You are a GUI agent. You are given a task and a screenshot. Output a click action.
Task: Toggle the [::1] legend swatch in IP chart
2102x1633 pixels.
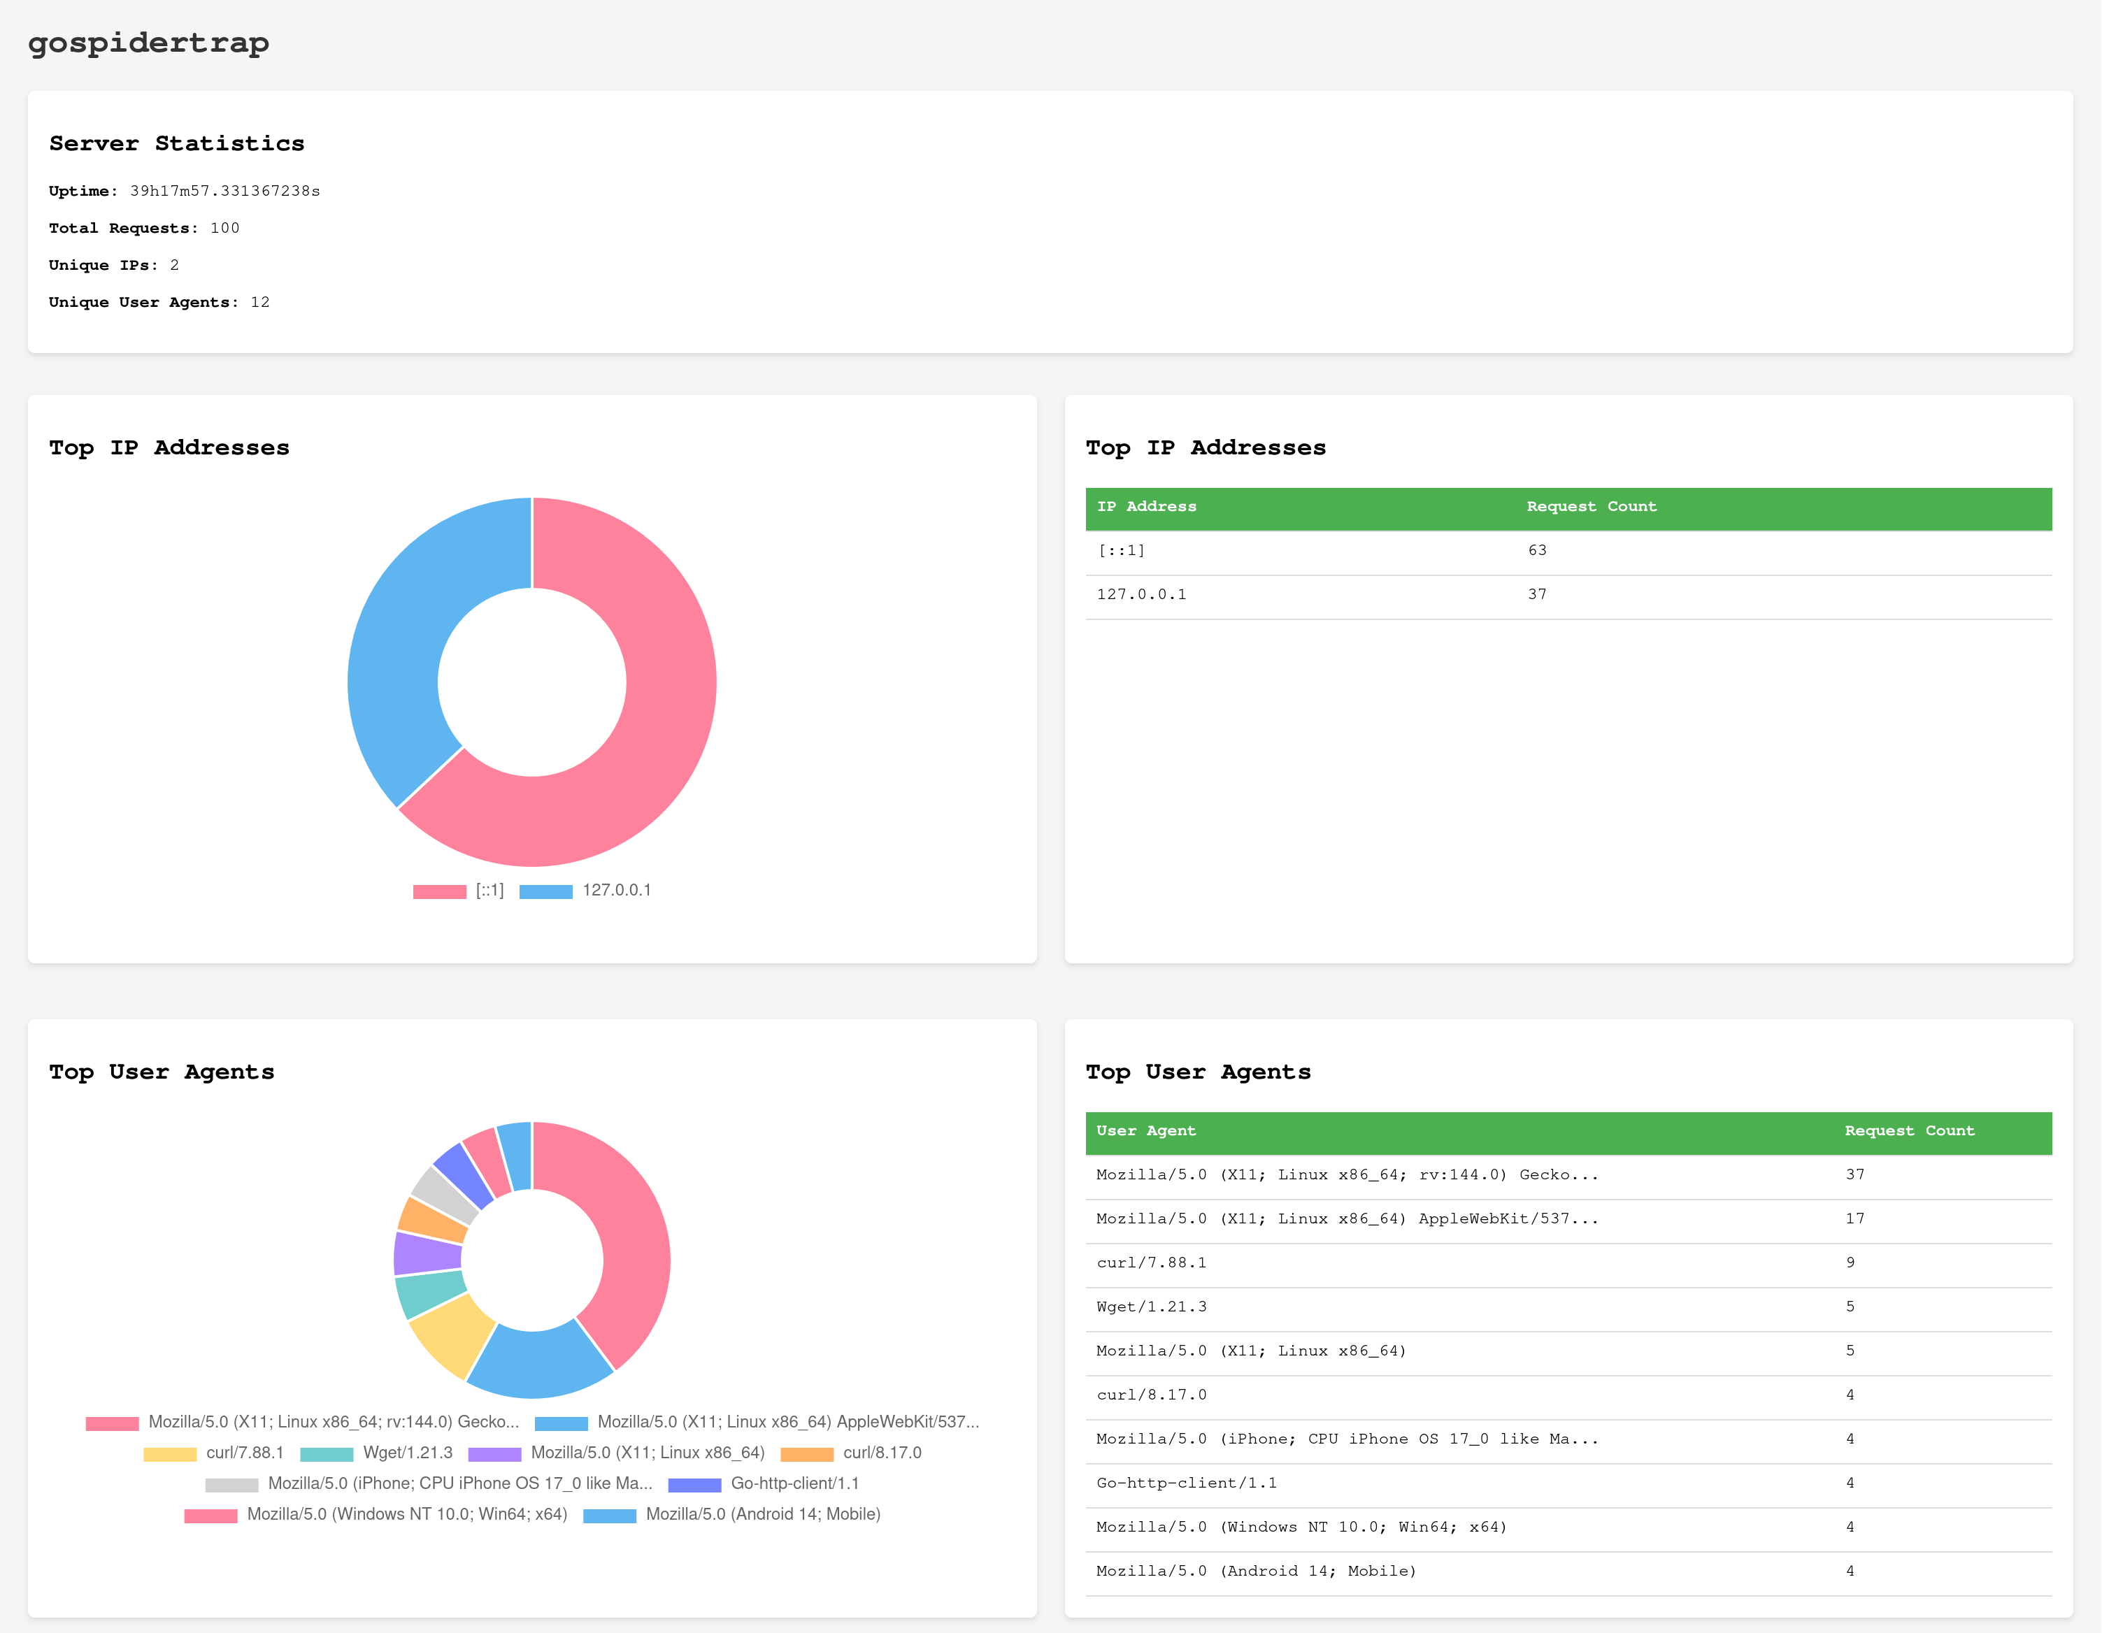point(439,891)
